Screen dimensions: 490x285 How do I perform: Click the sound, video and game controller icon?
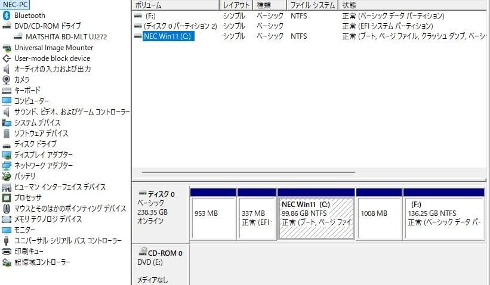coord(6,111)
